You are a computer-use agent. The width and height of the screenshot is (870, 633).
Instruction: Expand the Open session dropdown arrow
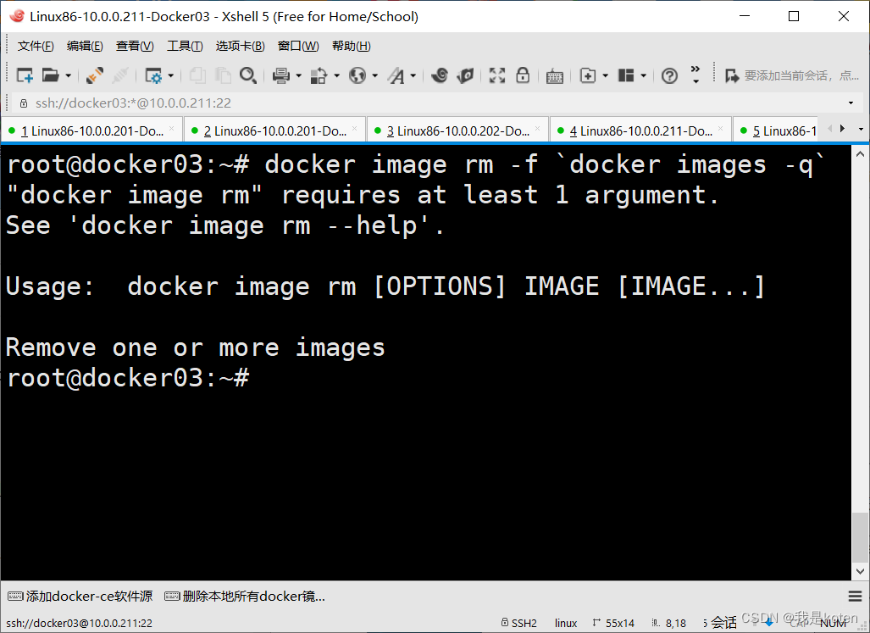[x=69, y=75]
